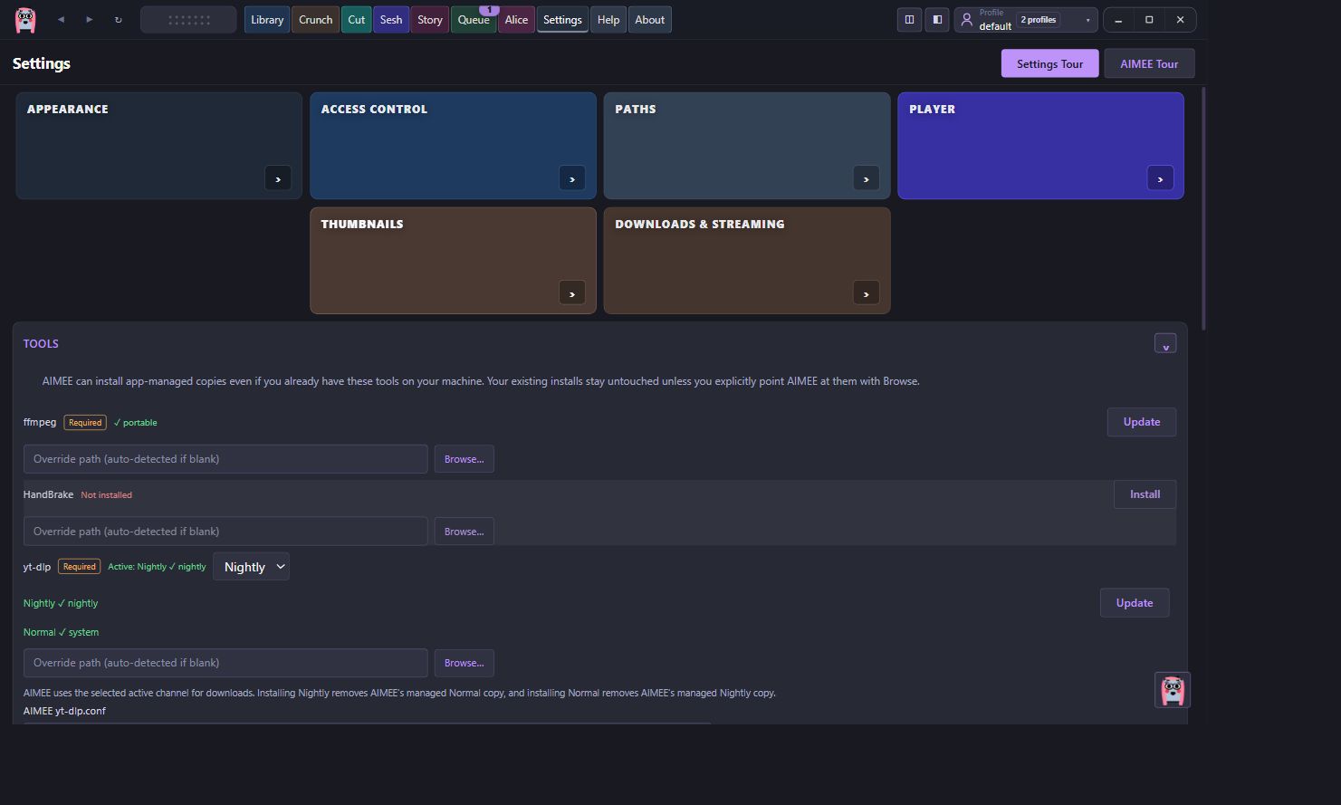The width and height of the screenshot is (1341, 805).
Task: Click the HandBrake Not installed status
Action: (107, 495)
